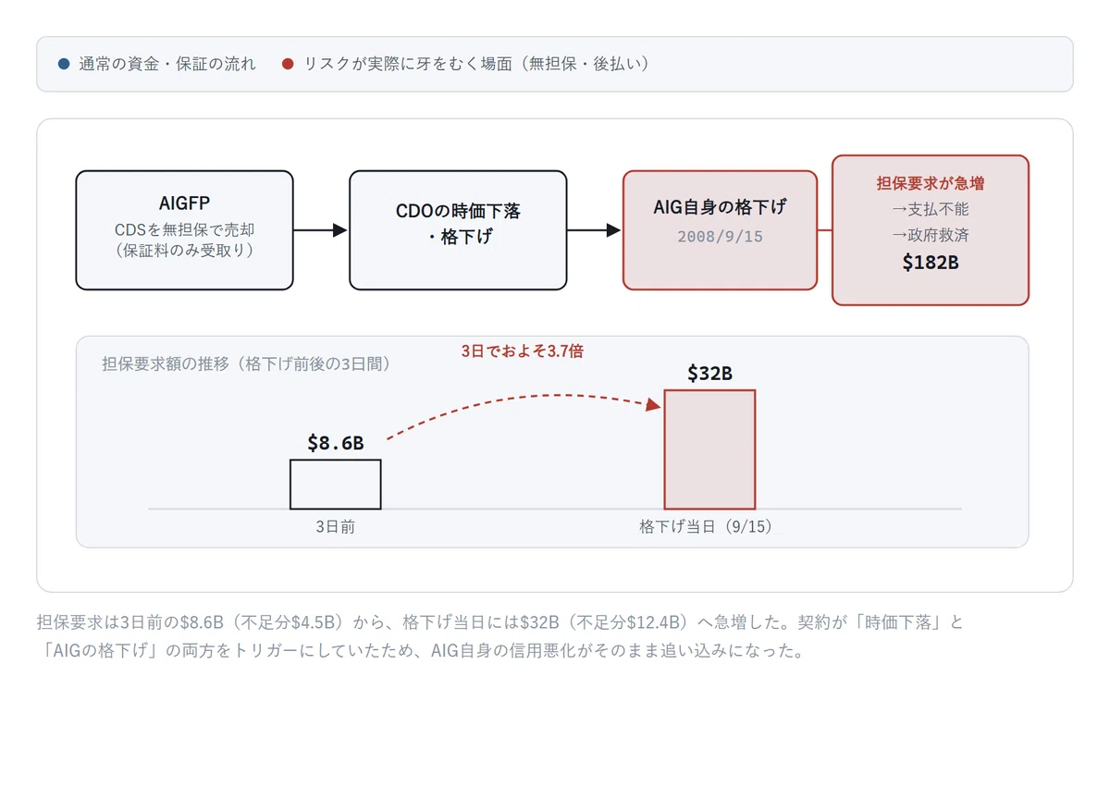Click the heading 担保要求が急増
Viewport: 1110px width, 787px height.
click(931, 183)
